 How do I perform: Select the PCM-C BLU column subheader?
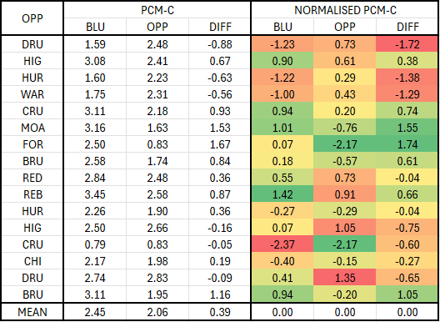click(95, 27)
